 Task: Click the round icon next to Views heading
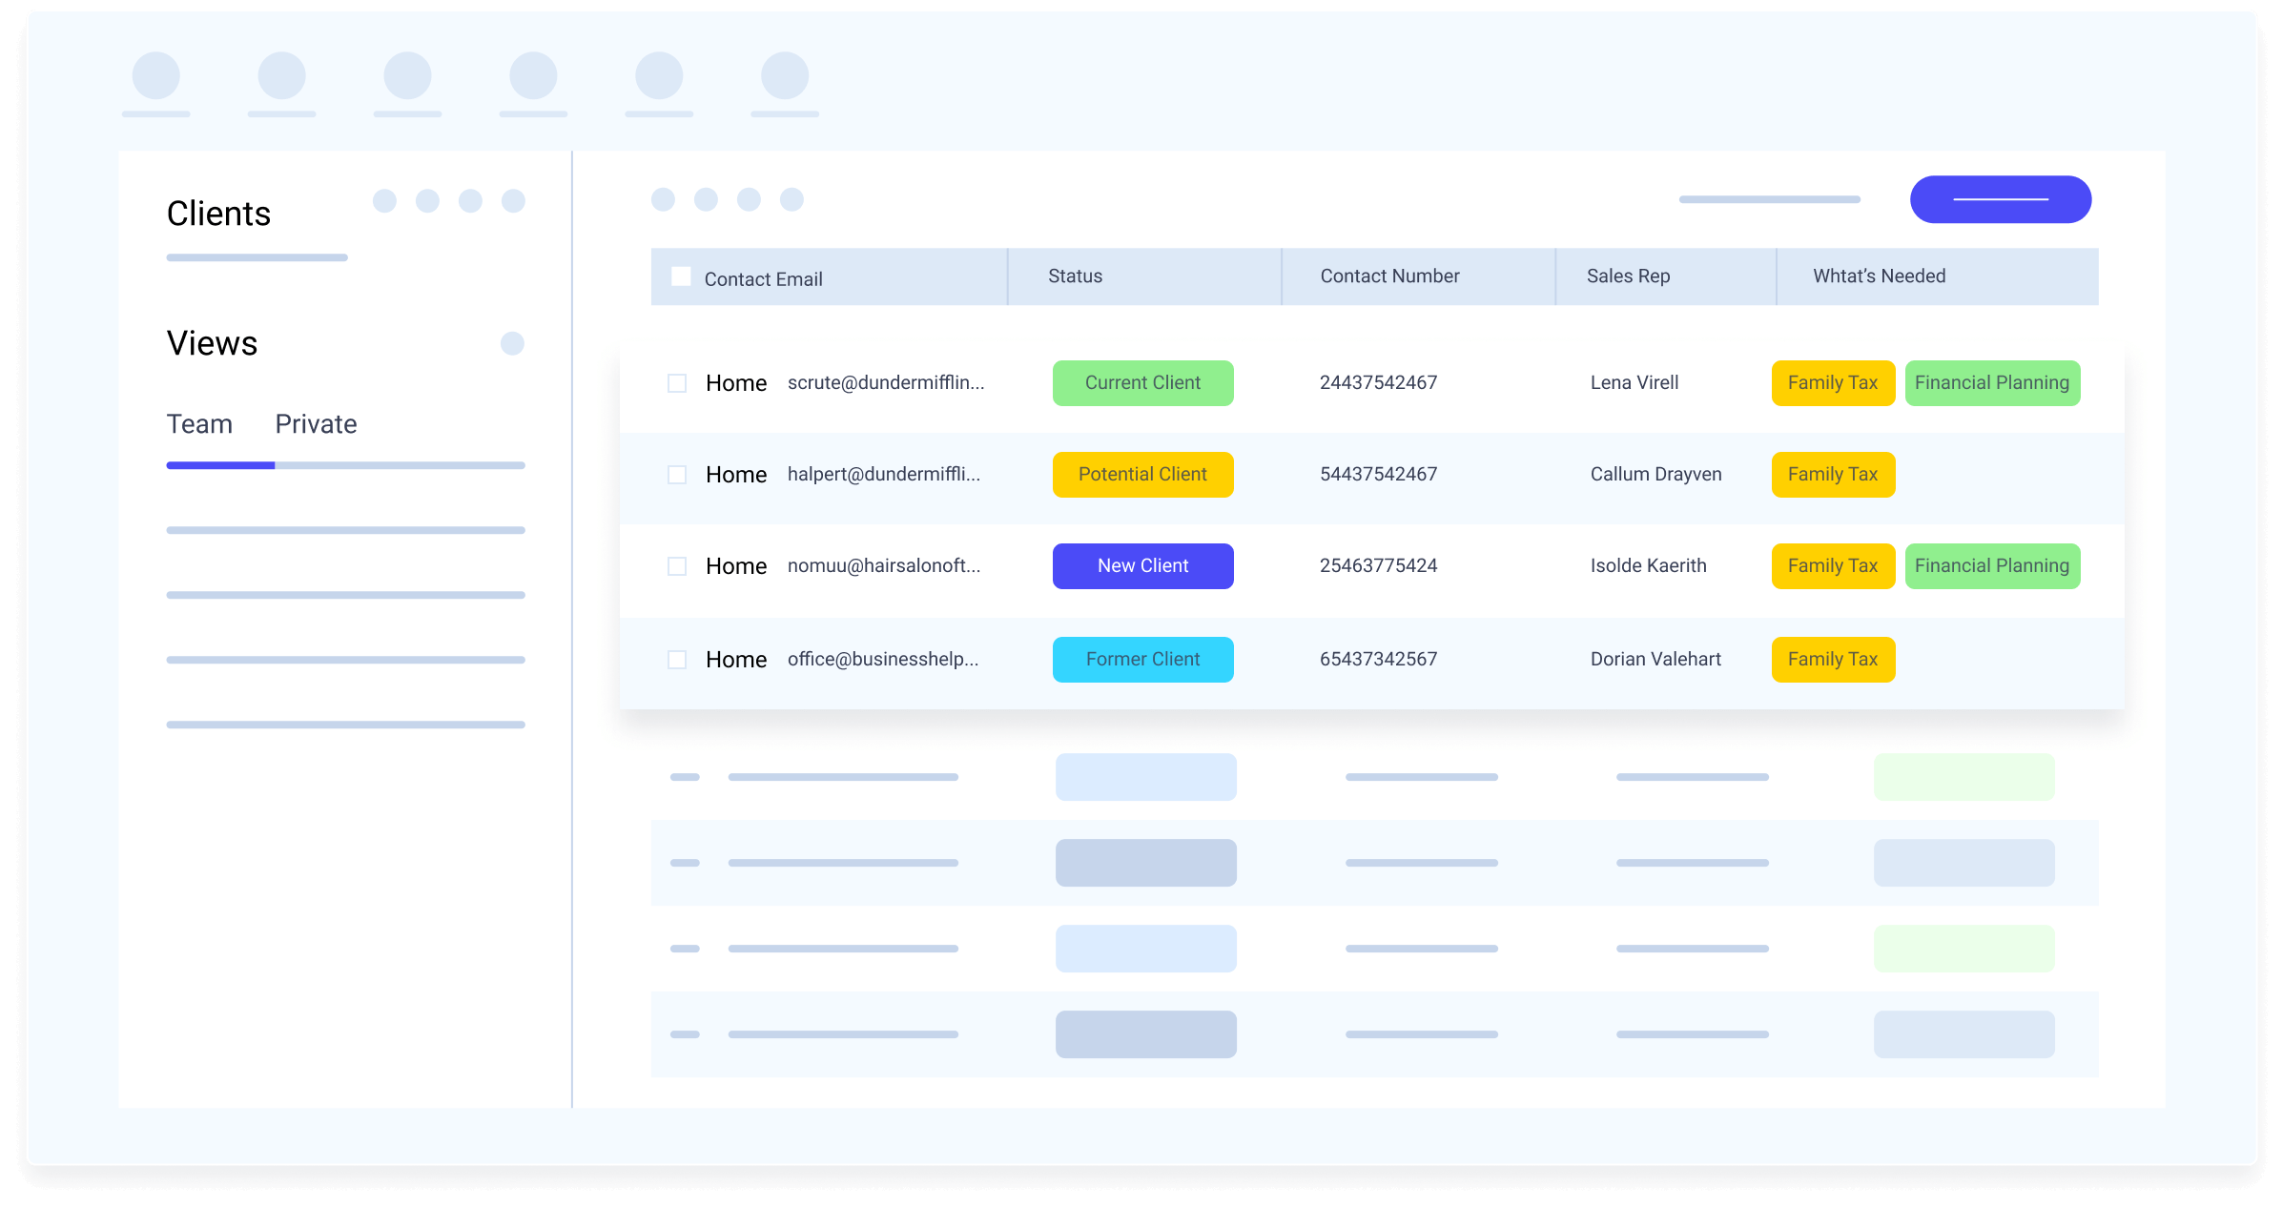(512, 343)
